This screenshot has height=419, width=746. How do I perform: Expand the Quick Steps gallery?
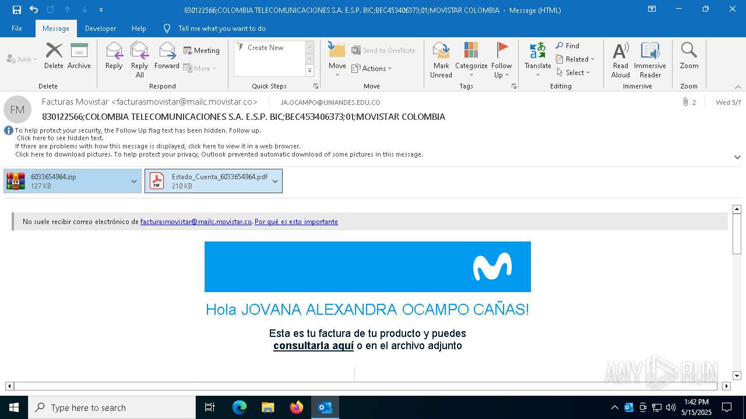click(309, 71)
